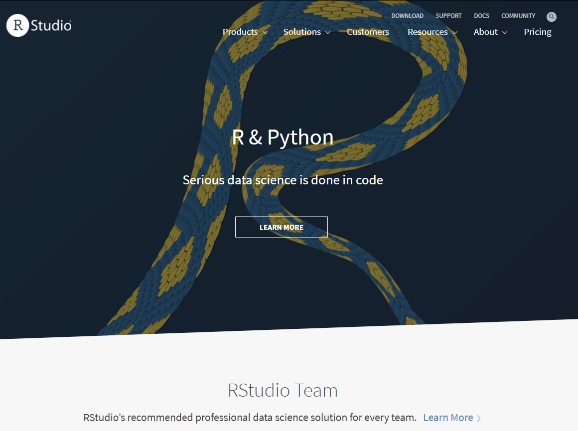Click Learn More next to RStudio Team
This screenshot has width=578, height=431.
point(447,418)
